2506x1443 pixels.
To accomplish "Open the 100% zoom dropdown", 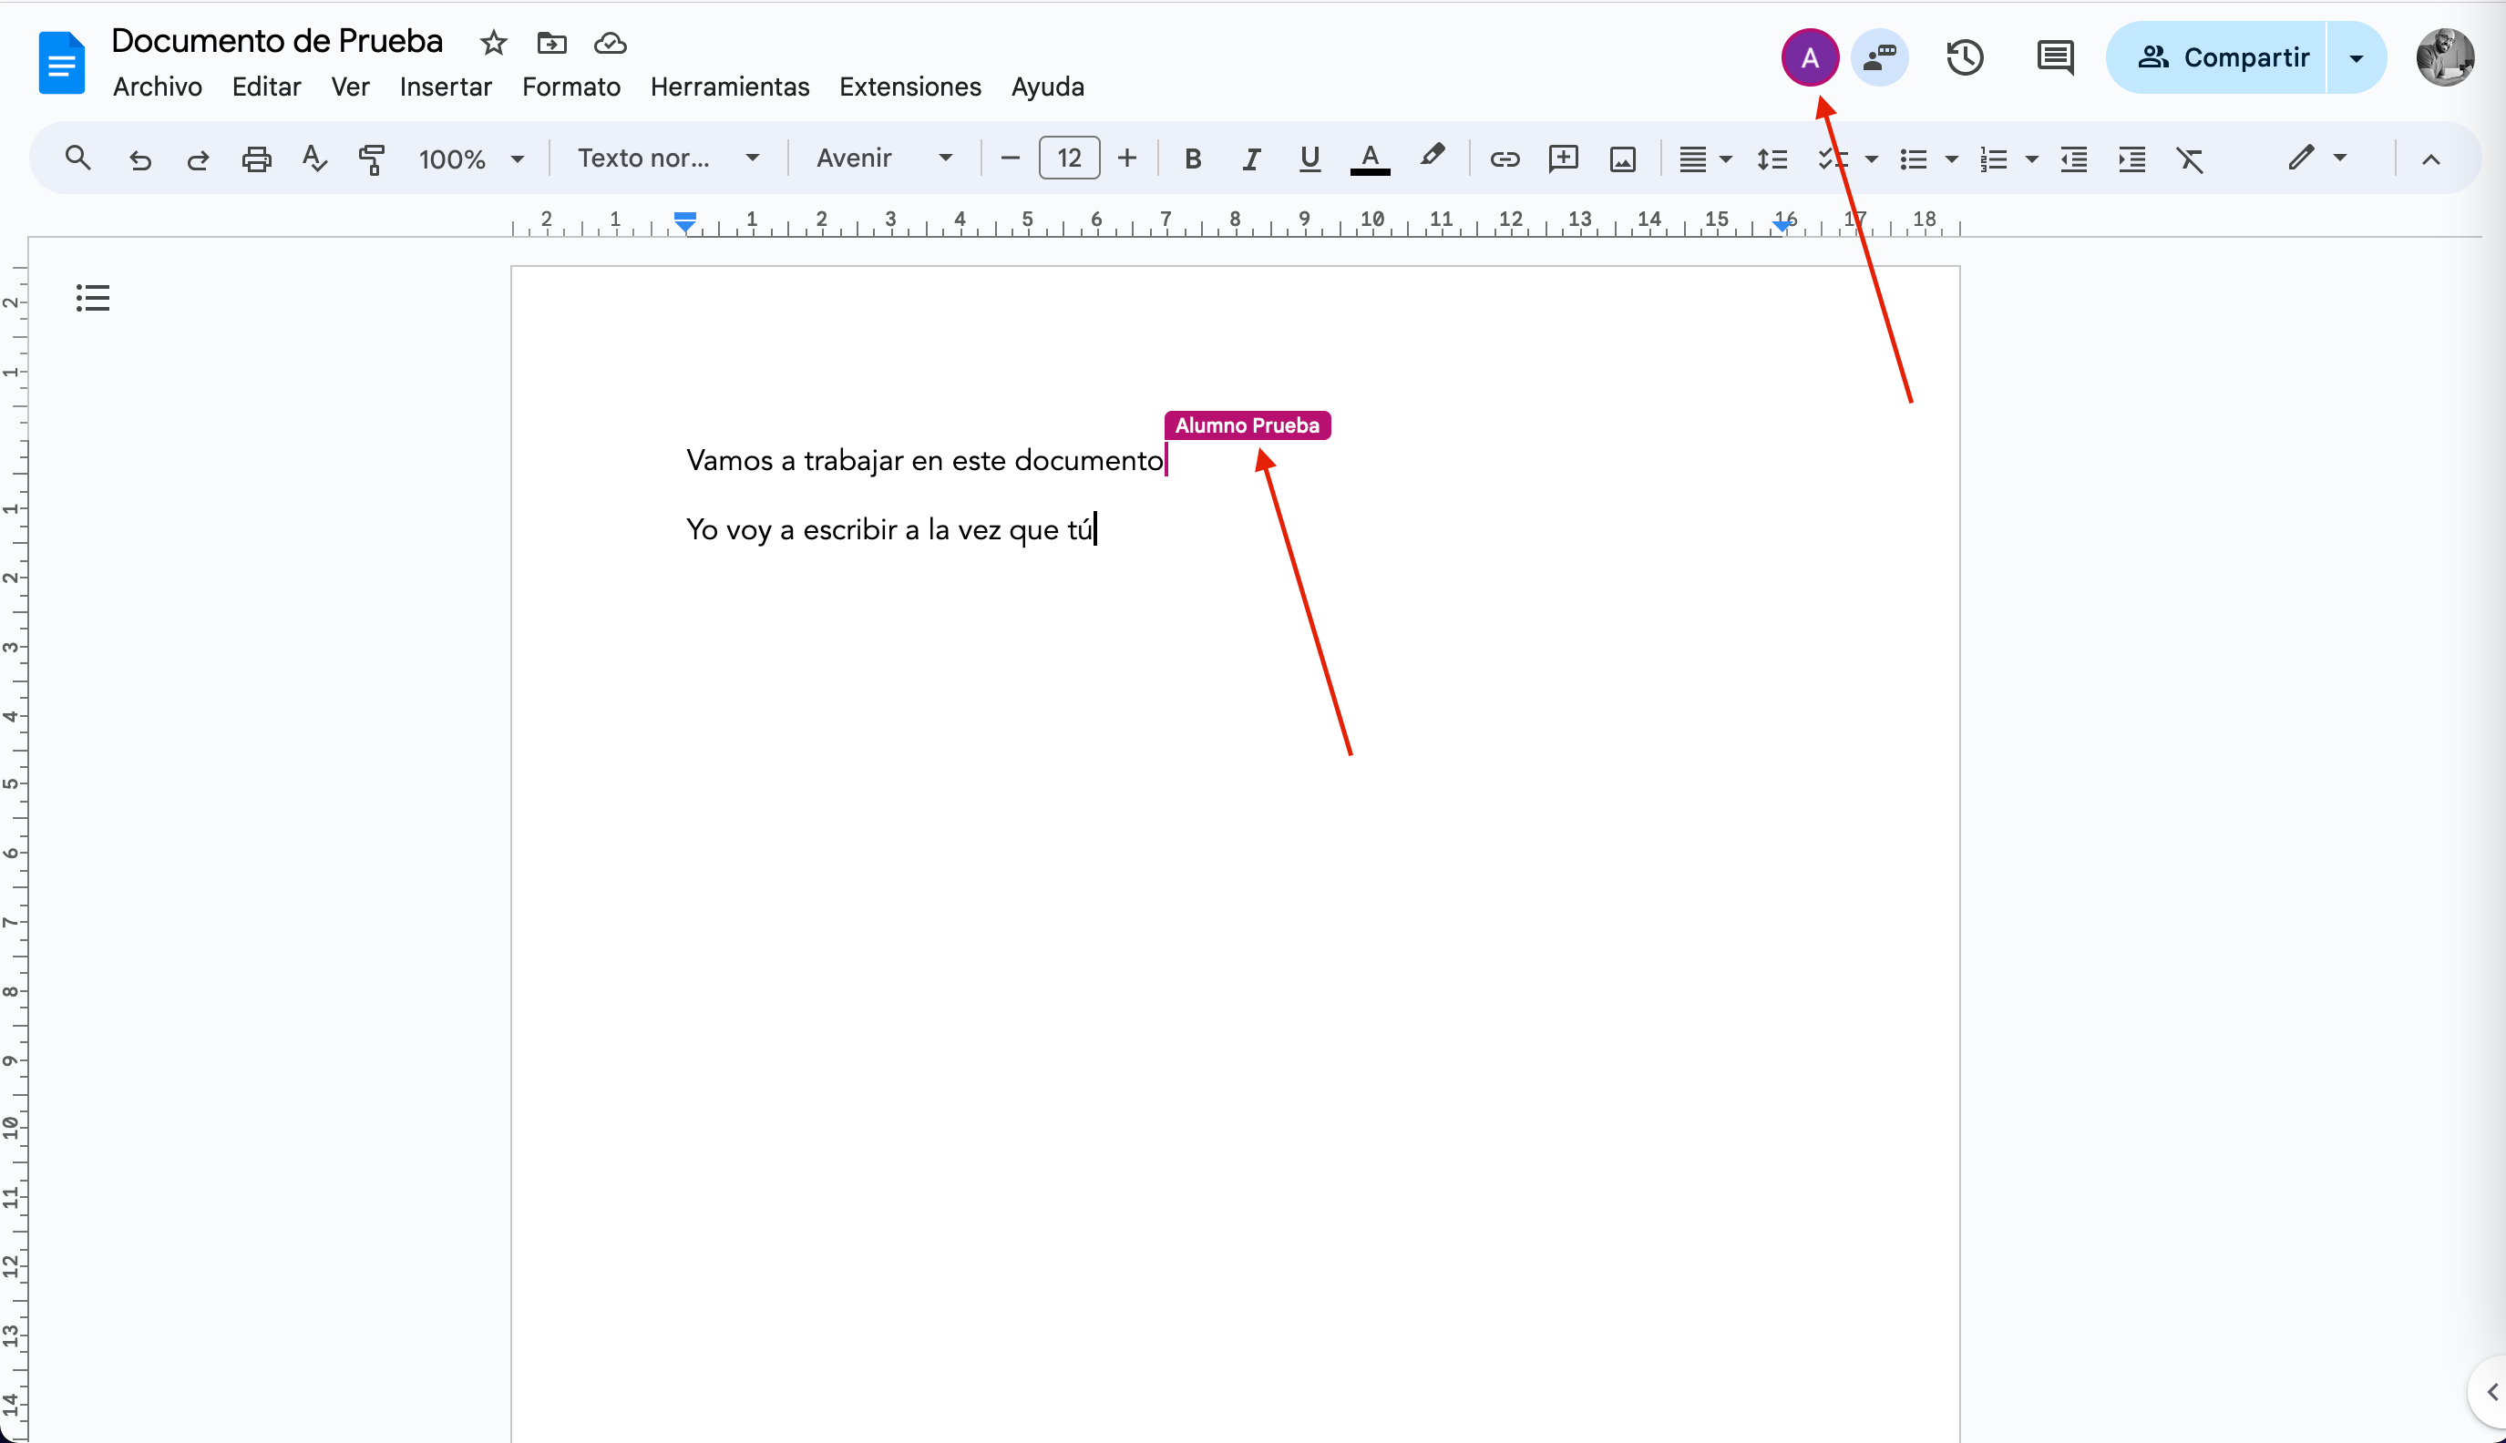I will click(471, 159).
